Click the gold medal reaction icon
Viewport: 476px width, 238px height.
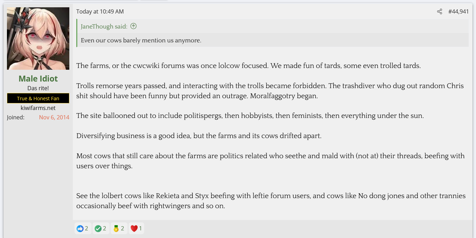pyautogui.click(x=116, y=229)
